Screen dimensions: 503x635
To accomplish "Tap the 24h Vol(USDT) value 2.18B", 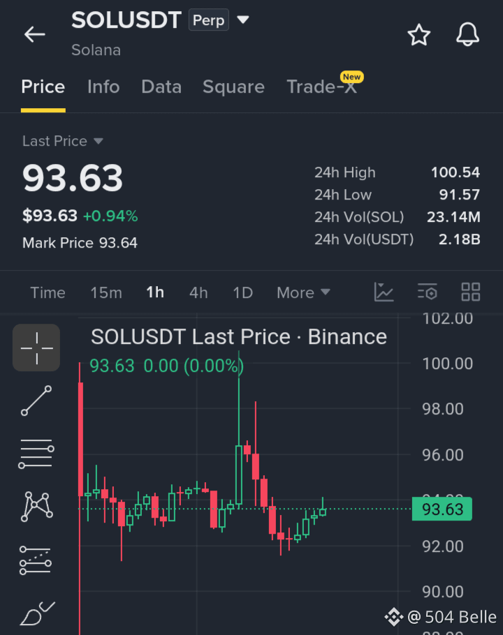I will [460, 239].
